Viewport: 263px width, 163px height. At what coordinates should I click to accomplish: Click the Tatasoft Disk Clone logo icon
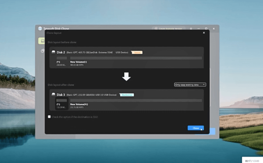[40, 29]
